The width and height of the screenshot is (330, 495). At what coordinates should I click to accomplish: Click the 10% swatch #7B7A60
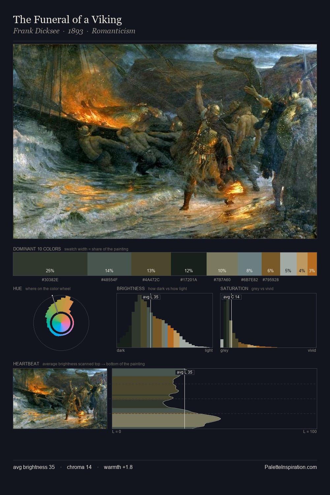pos(222,264)
